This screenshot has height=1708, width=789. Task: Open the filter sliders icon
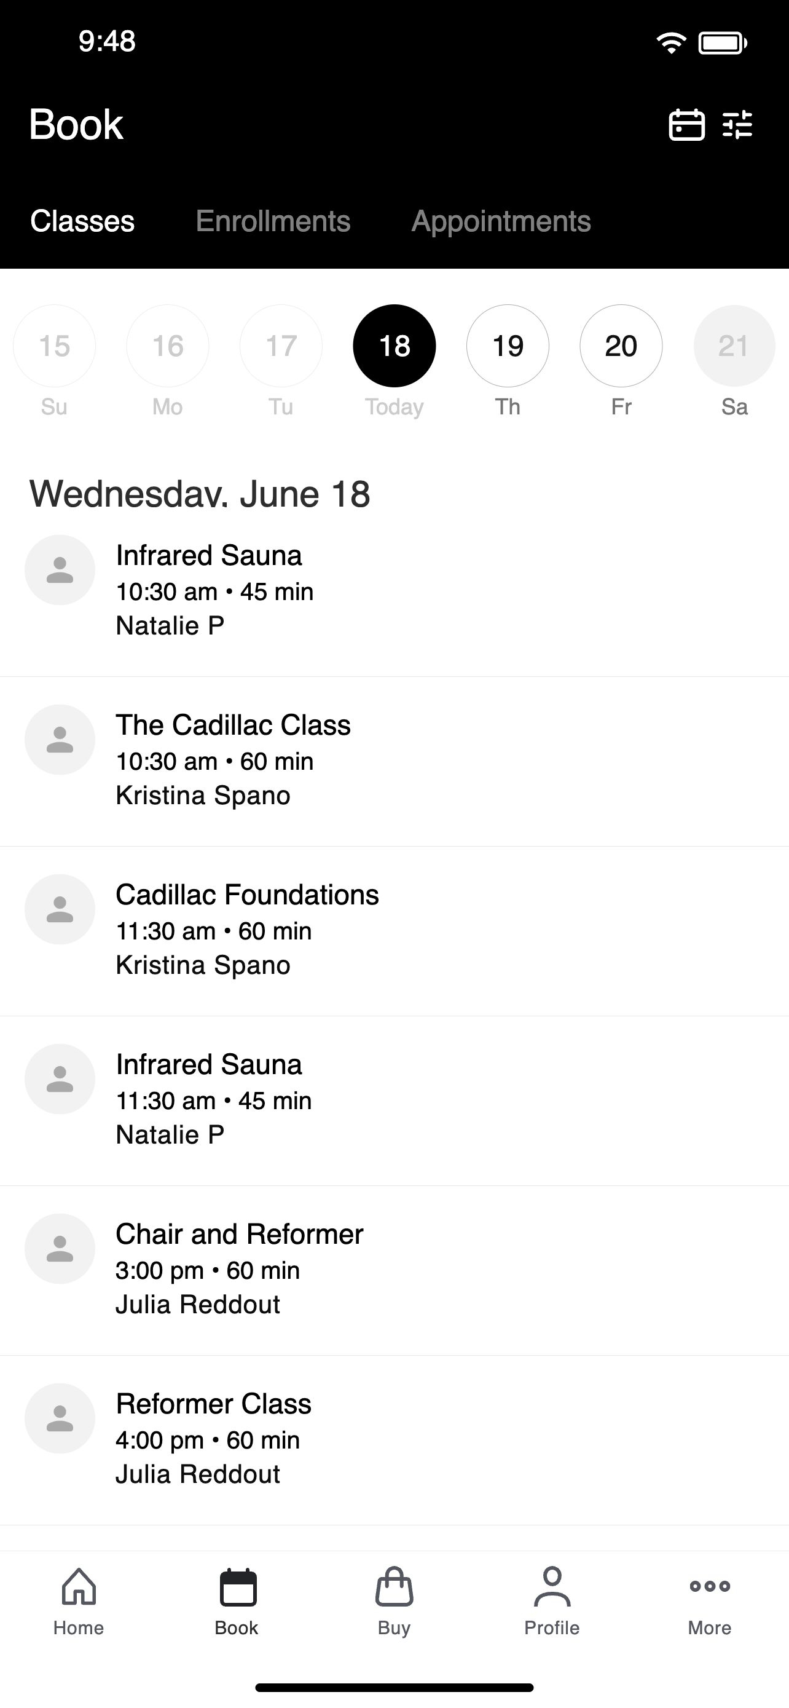click(x=737, y=125)
